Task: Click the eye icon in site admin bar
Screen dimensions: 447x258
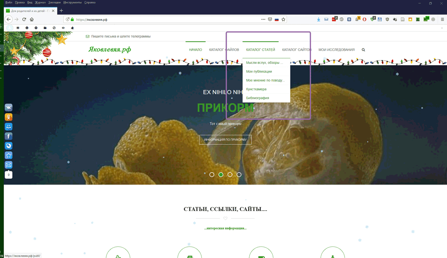Action: point(63,28)
